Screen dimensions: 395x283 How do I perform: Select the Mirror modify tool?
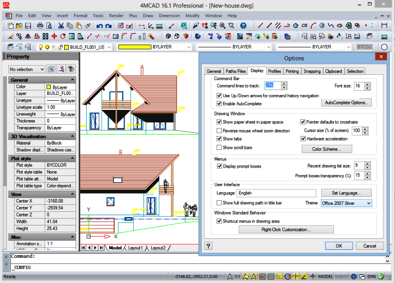pyautogui.click(x=28, y=36)
